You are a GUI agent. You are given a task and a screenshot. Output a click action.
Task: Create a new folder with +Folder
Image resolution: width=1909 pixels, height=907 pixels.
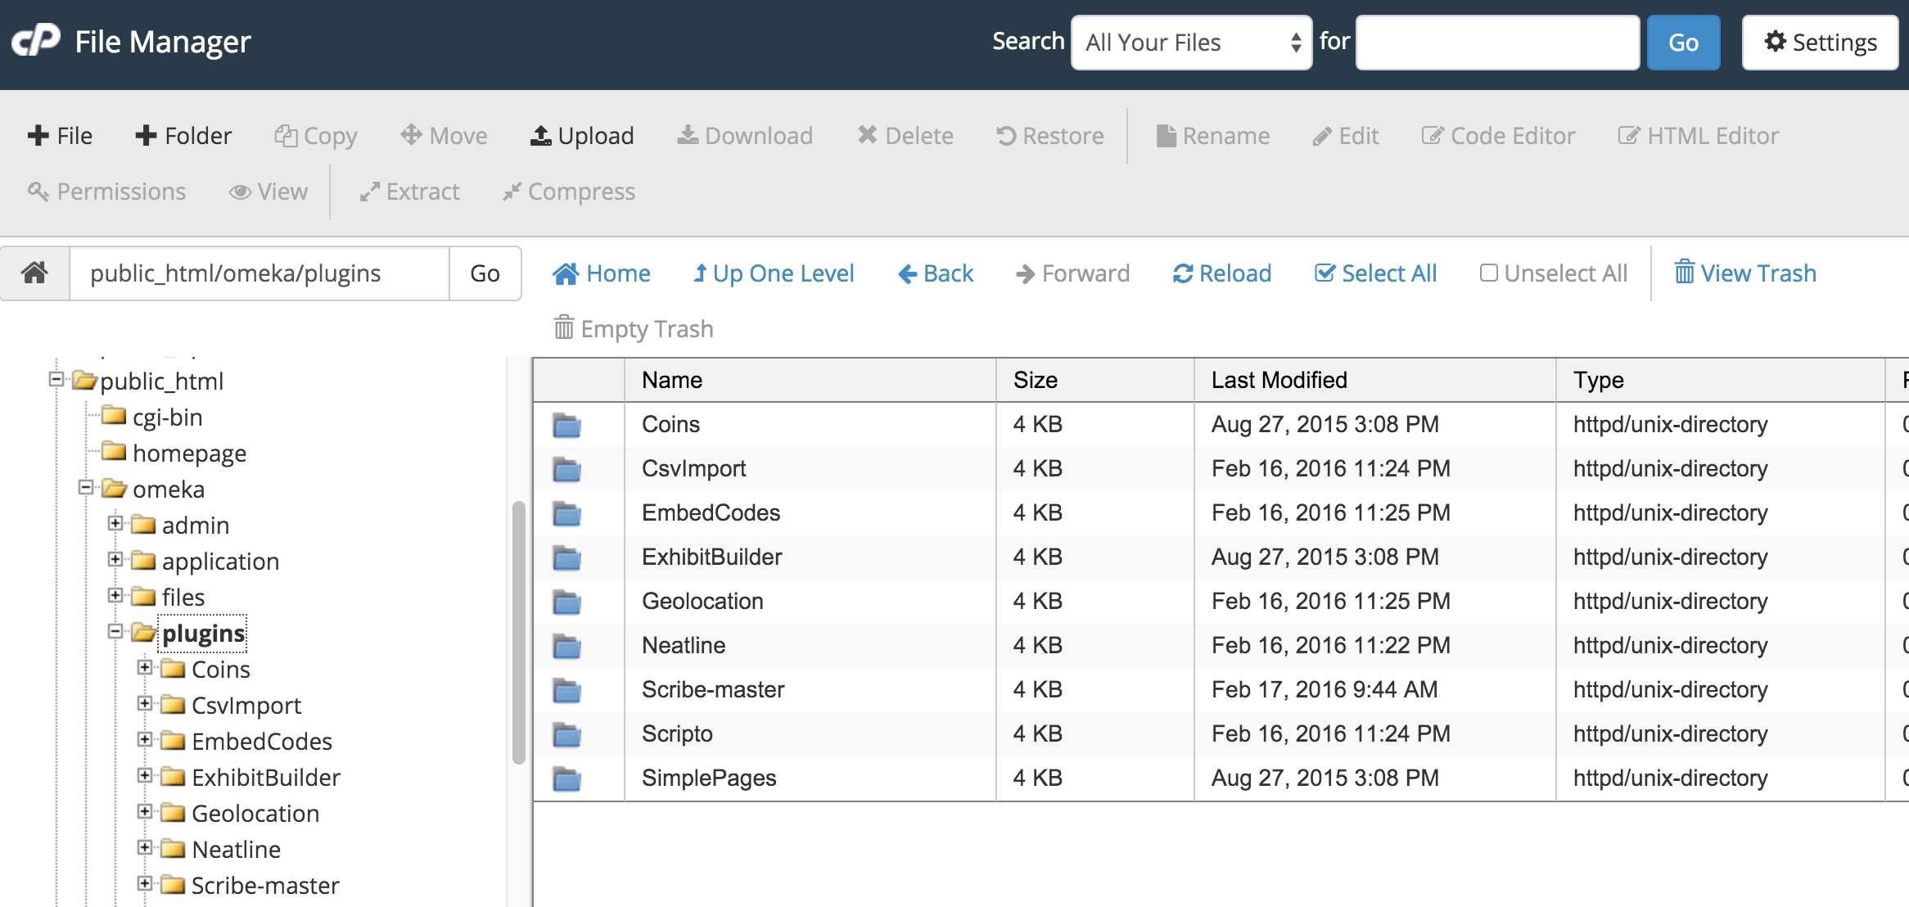[x=183, y=136]
